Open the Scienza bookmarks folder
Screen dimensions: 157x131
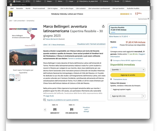(x=105, y=1)
